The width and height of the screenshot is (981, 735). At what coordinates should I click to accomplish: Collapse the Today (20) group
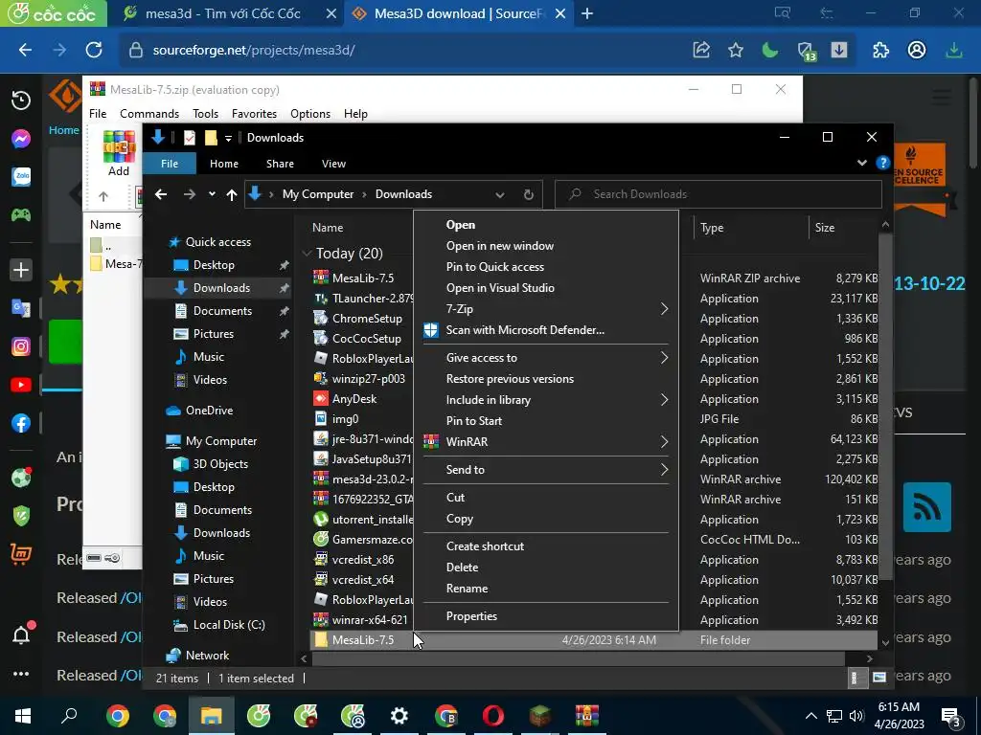[307, 253]
